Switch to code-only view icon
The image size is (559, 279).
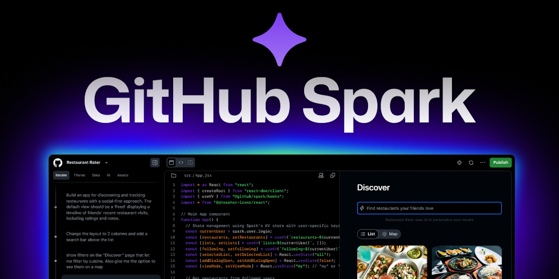point(181,162)
